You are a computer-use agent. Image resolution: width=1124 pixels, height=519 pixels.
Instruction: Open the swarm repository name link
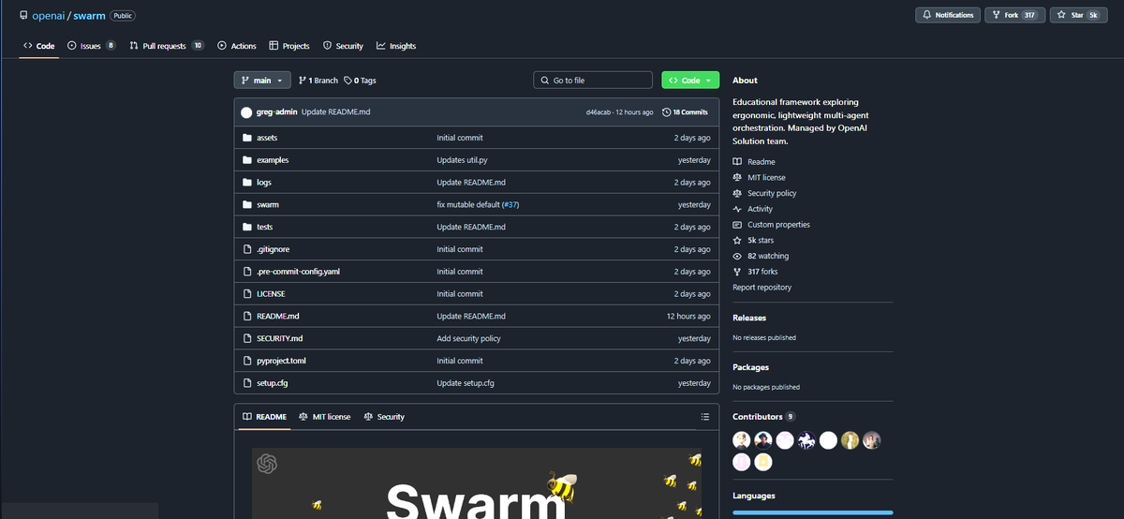pyautogui.click(x=89, y=16)
